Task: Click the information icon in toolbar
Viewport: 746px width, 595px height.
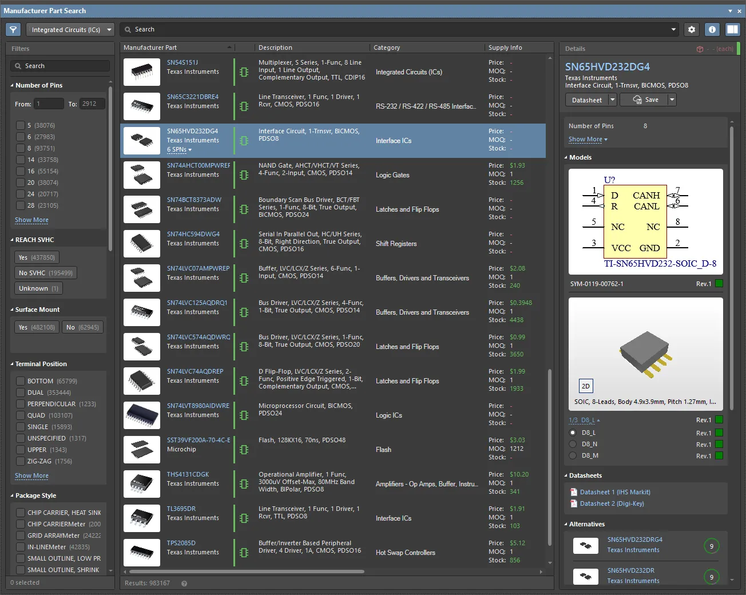Action: point(712,30)
